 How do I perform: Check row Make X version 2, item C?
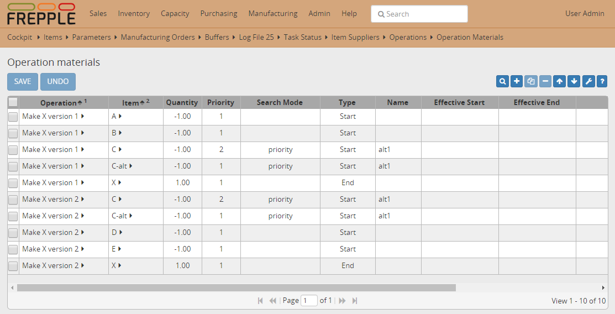(13, 200)
